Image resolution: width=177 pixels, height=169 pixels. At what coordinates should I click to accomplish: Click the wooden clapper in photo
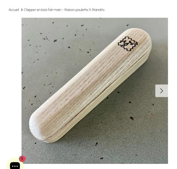click(90, 86)
